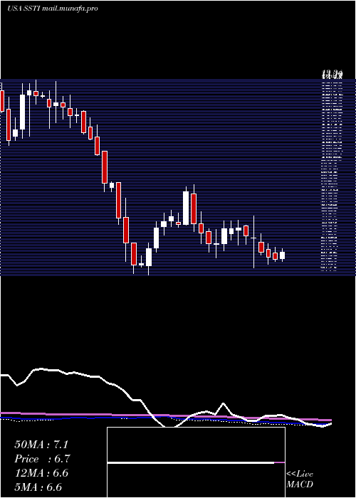
Task: Click the "50MA : 7.1" readout
Action: [x=41, y=445]
